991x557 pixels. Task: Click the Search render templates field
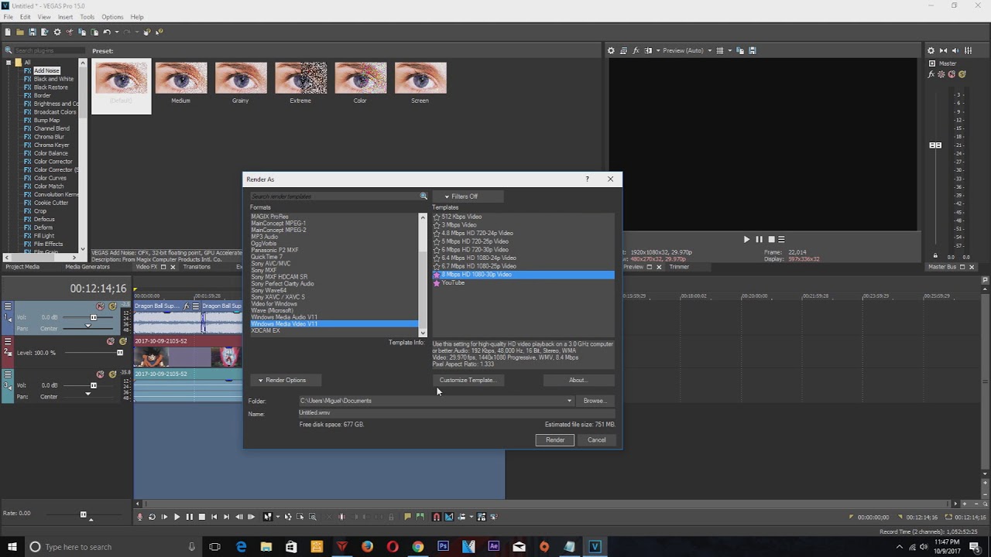tap(334, 196)
